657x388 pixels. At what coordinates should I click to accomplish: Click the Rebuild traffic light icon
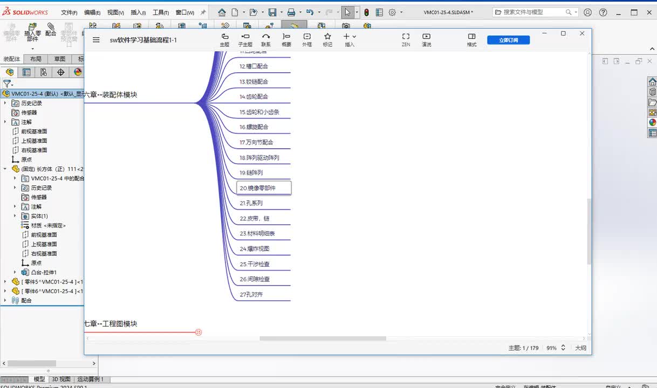(x=366, y=12)
